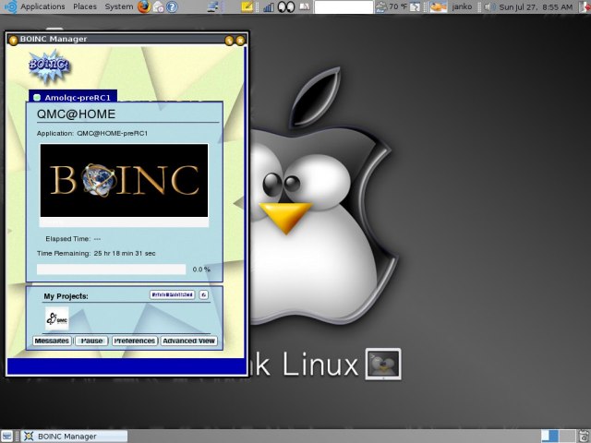Open the Messages panel in BOINC Manager
The image size is (591, 443).
pos(52,341)
